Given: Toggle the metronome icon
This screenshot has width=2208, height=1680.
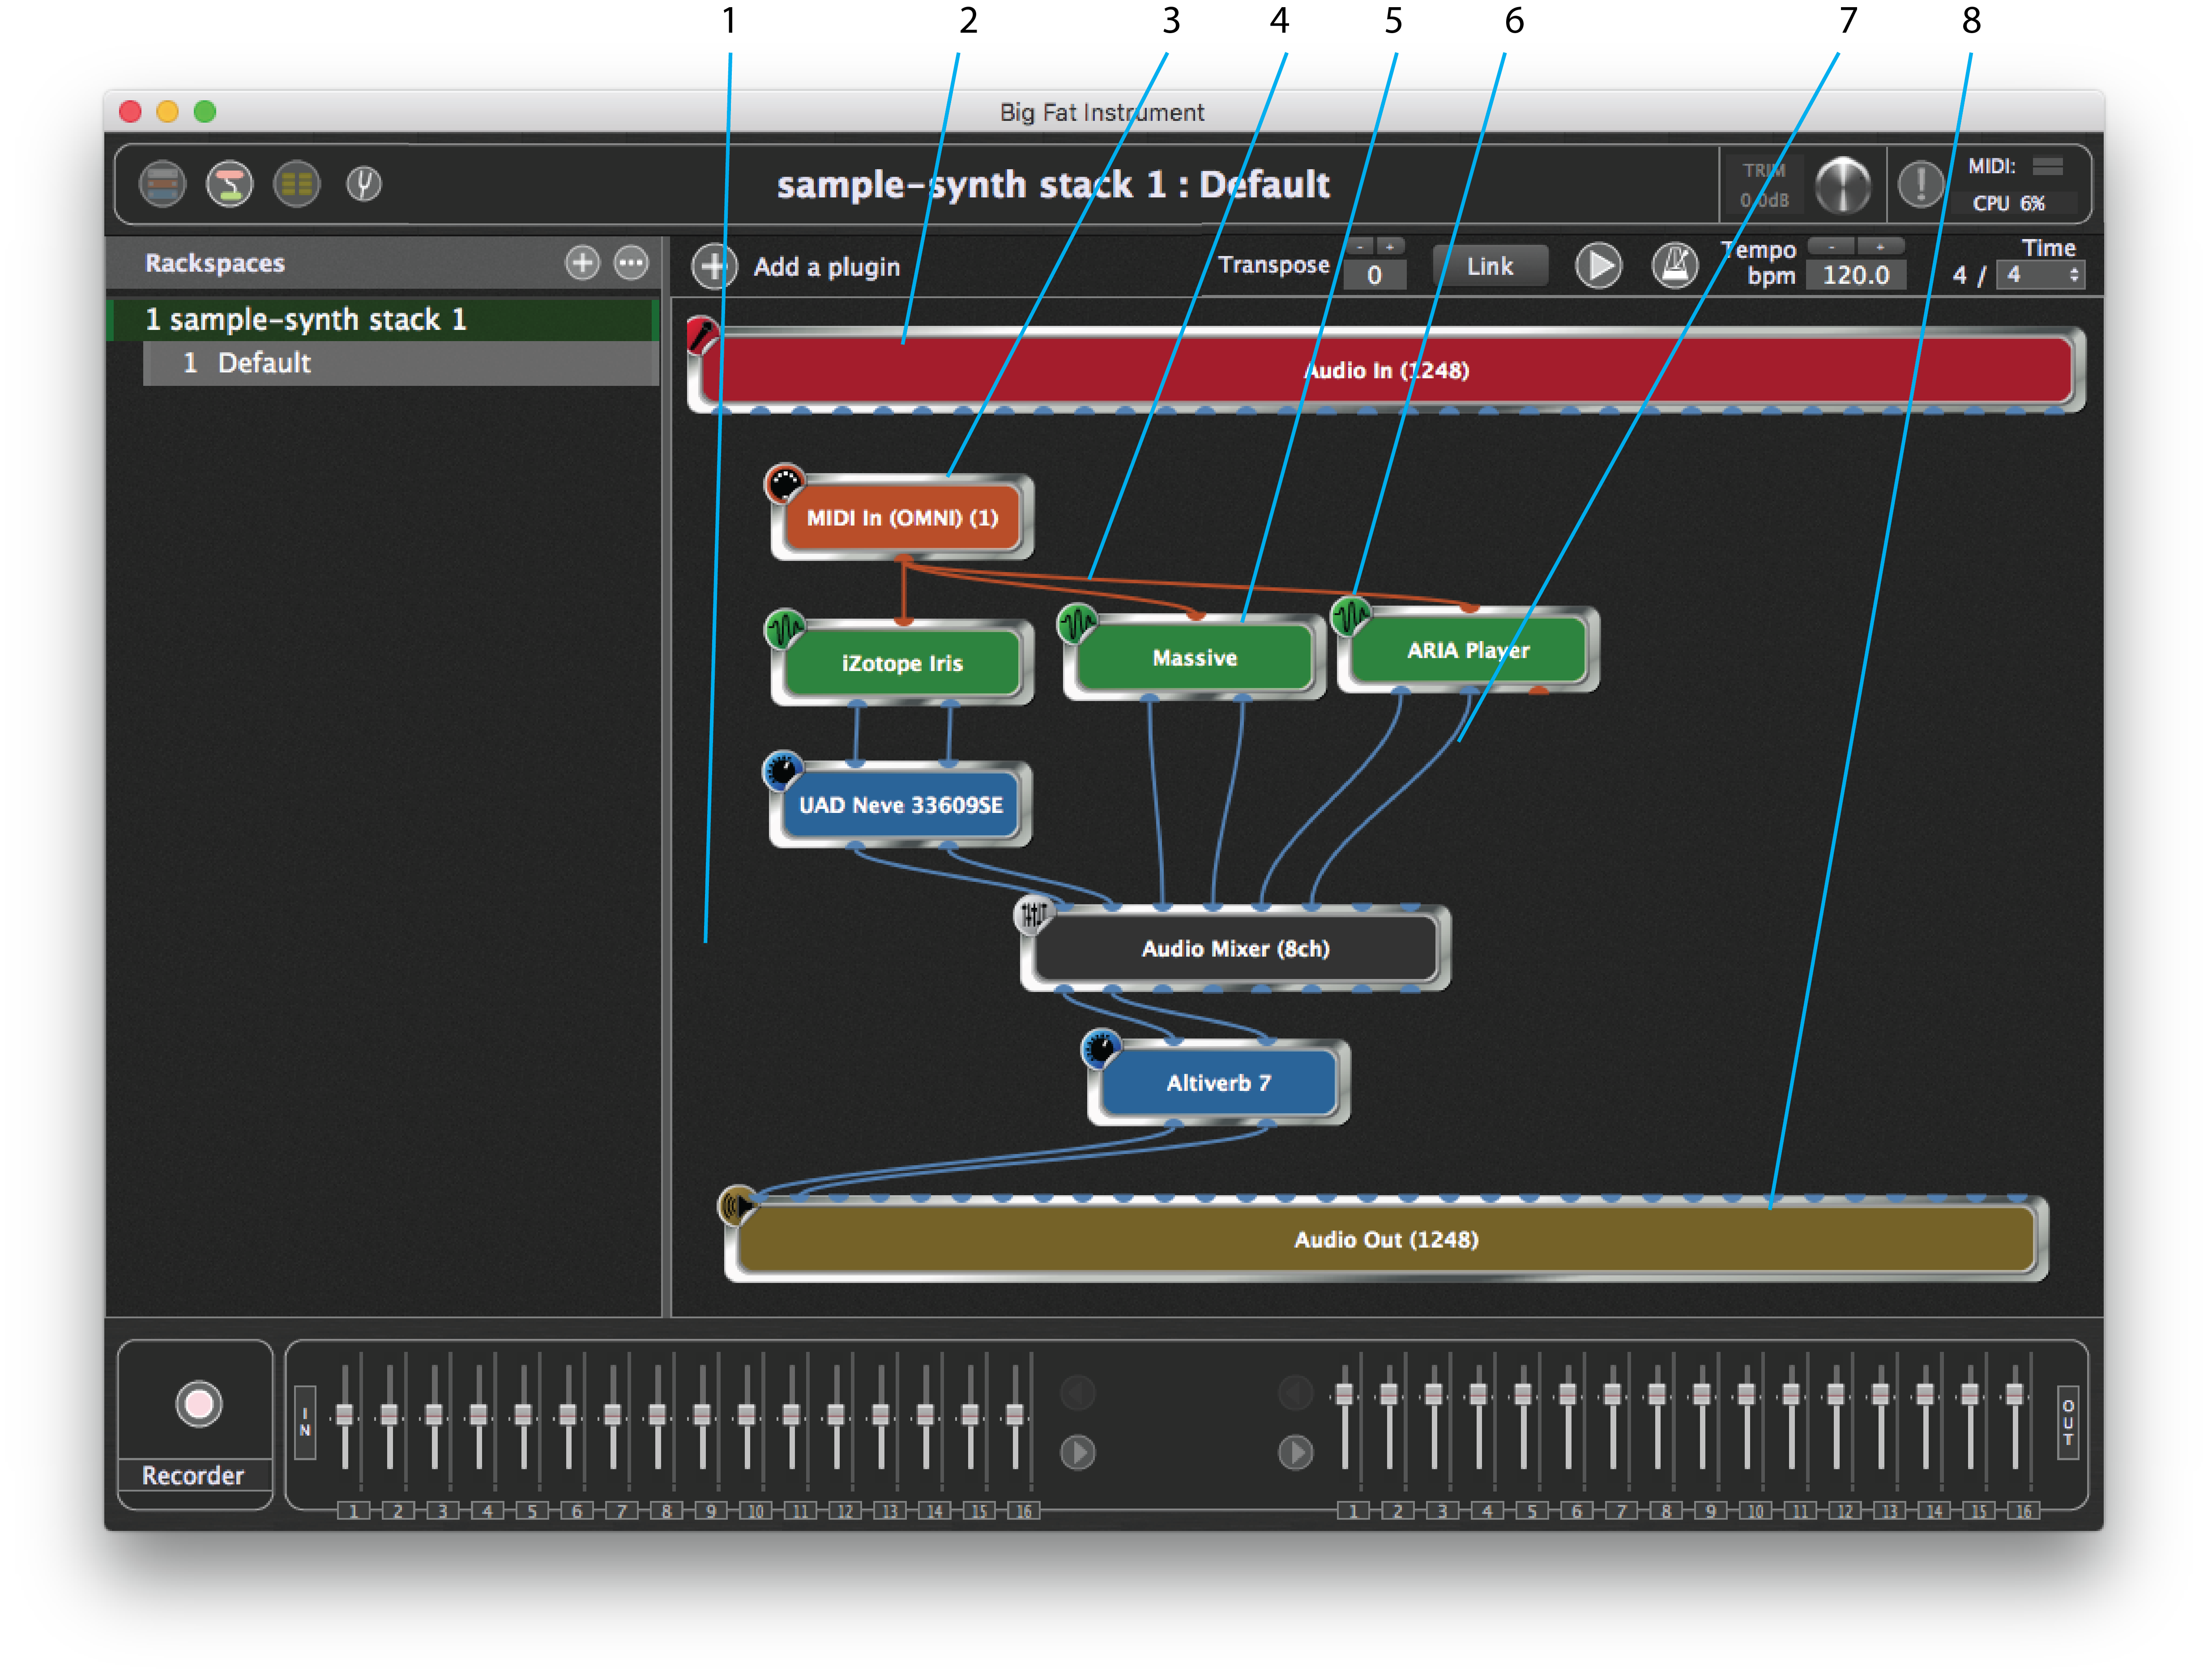Looking at the screenshot, I should [x=1675, y=266].
